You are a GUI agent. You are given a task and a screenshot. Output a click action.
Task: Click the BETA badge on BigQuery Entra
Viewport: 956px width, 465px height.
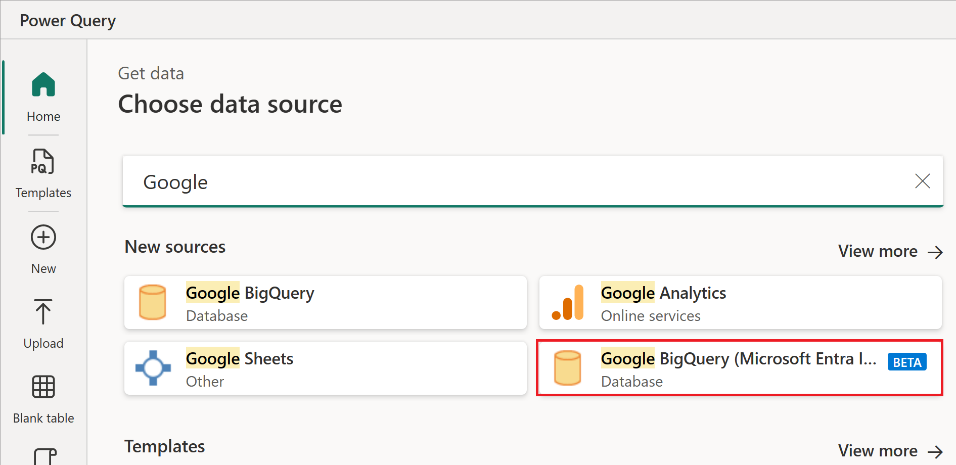click(x=907, y=362)
